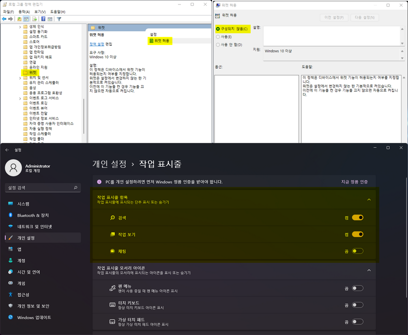Click 지원 box scroll down arrow
The height and width of the screenshot is (335, 408).
402,58
